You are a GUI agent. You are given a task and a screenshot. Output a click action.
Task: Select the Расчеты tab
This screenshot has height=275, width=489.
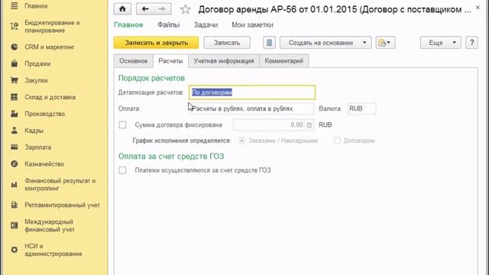coord(170,61)
